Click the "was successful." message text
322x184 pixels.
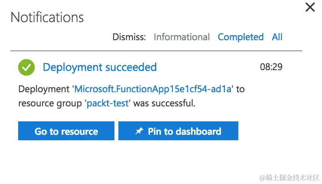163,104
